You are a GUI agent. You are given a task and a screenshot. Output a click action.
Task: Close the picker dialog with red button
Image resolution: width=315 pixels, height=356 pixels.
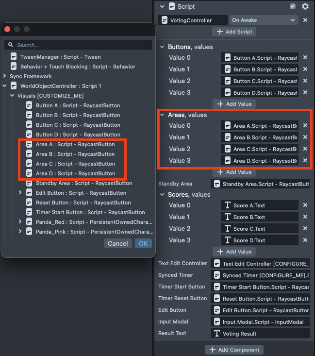pos(7,29)
